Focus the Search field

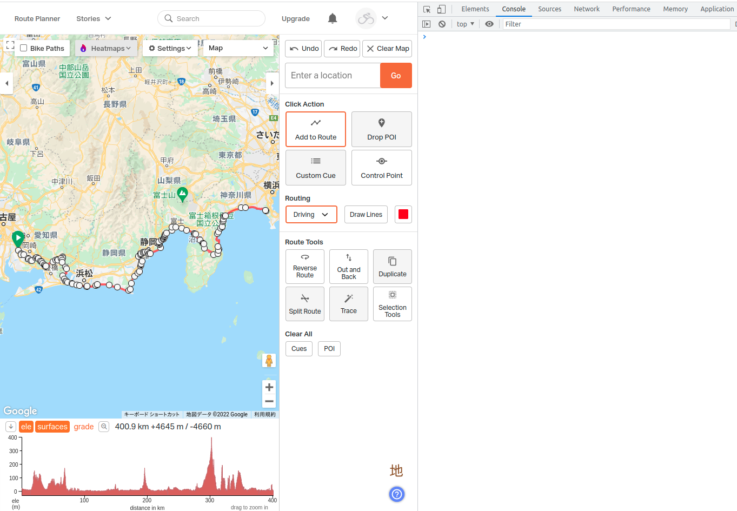point(211,18)
